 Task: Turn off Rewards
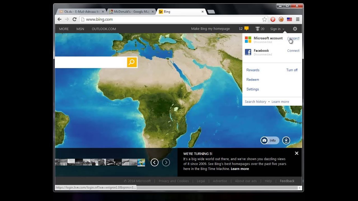pyautogui.click(x=292, y=70)
